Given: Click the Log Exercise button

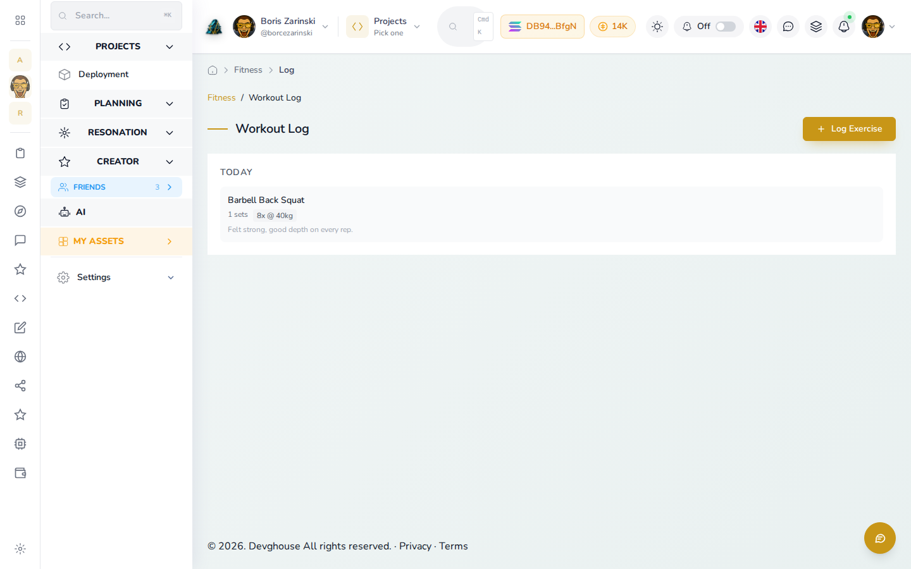Looking at the screenshot, I should point(849,129).
